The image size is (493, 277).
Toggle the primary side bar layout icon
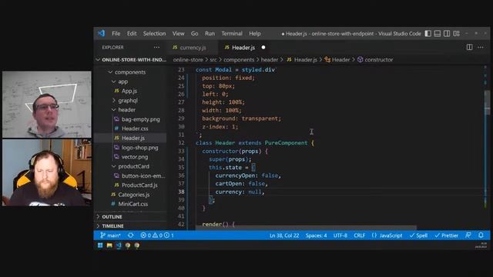(x=428, y=34)
